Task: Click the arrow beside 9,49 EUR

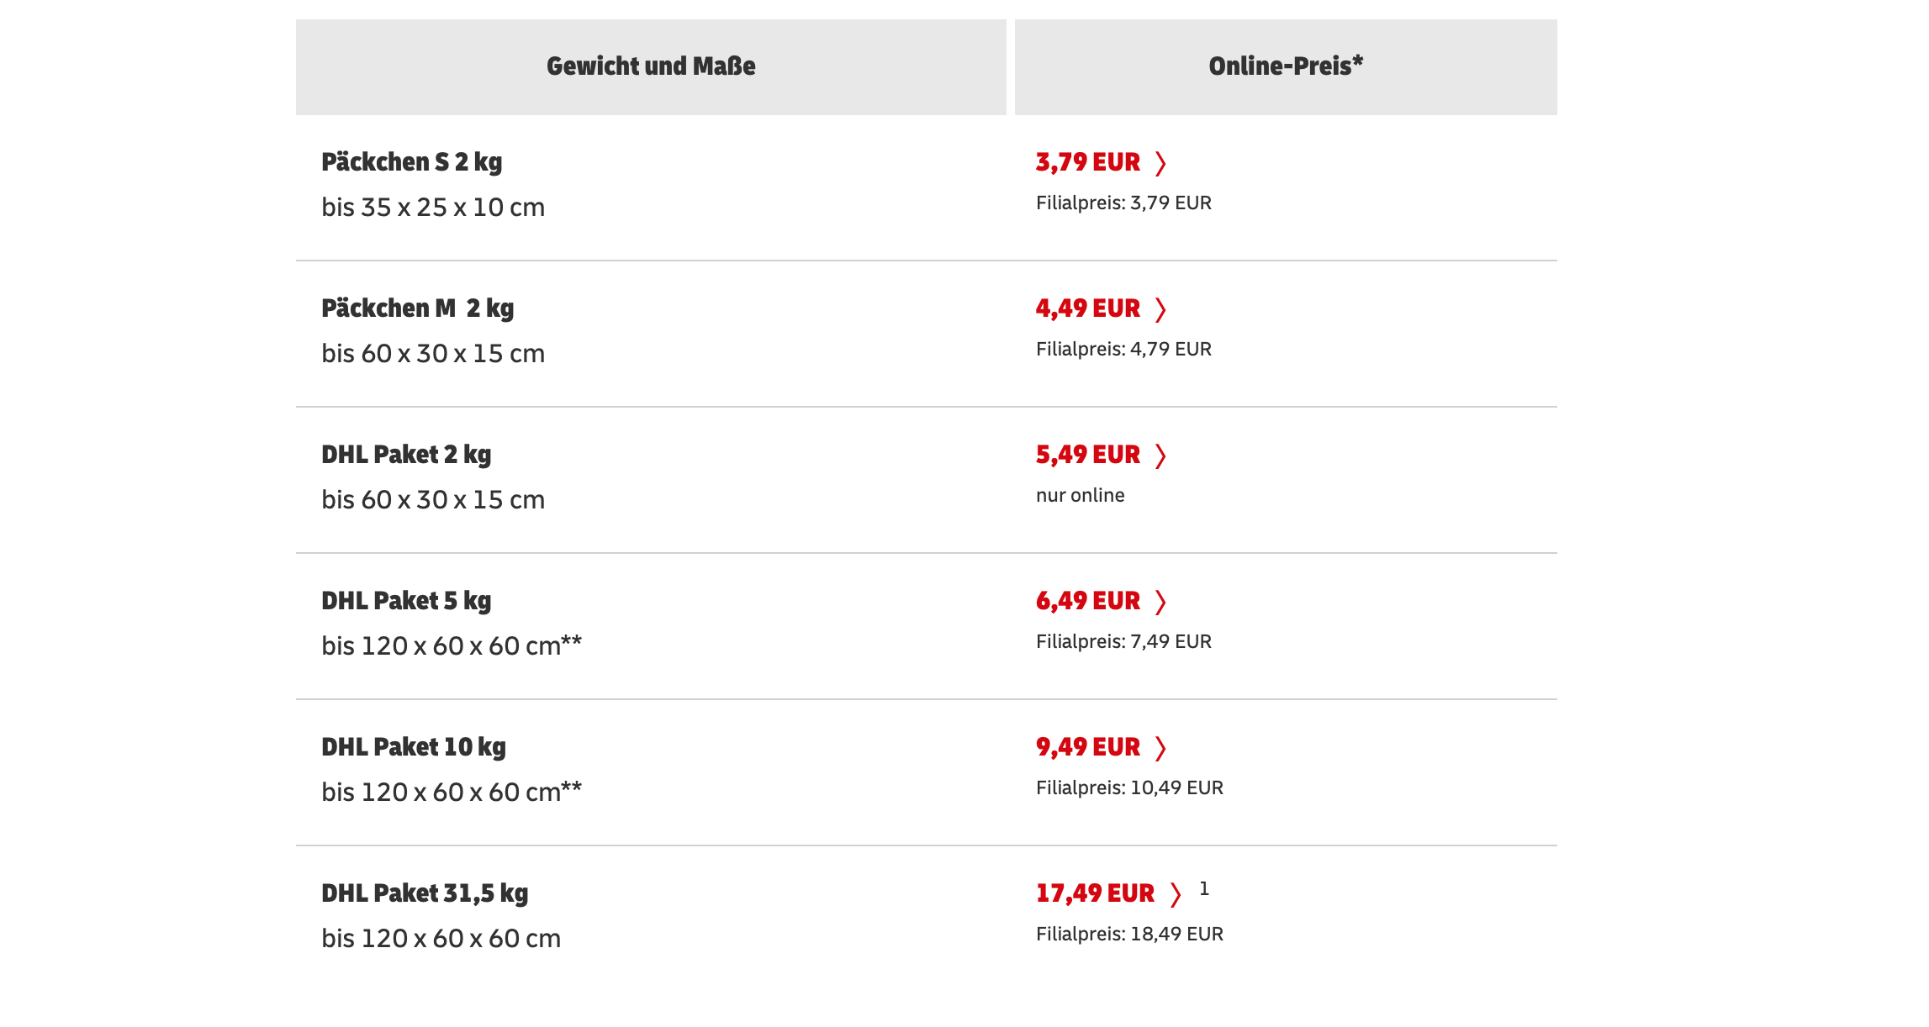Action: pyautogui.click(x=1160, y=748)
